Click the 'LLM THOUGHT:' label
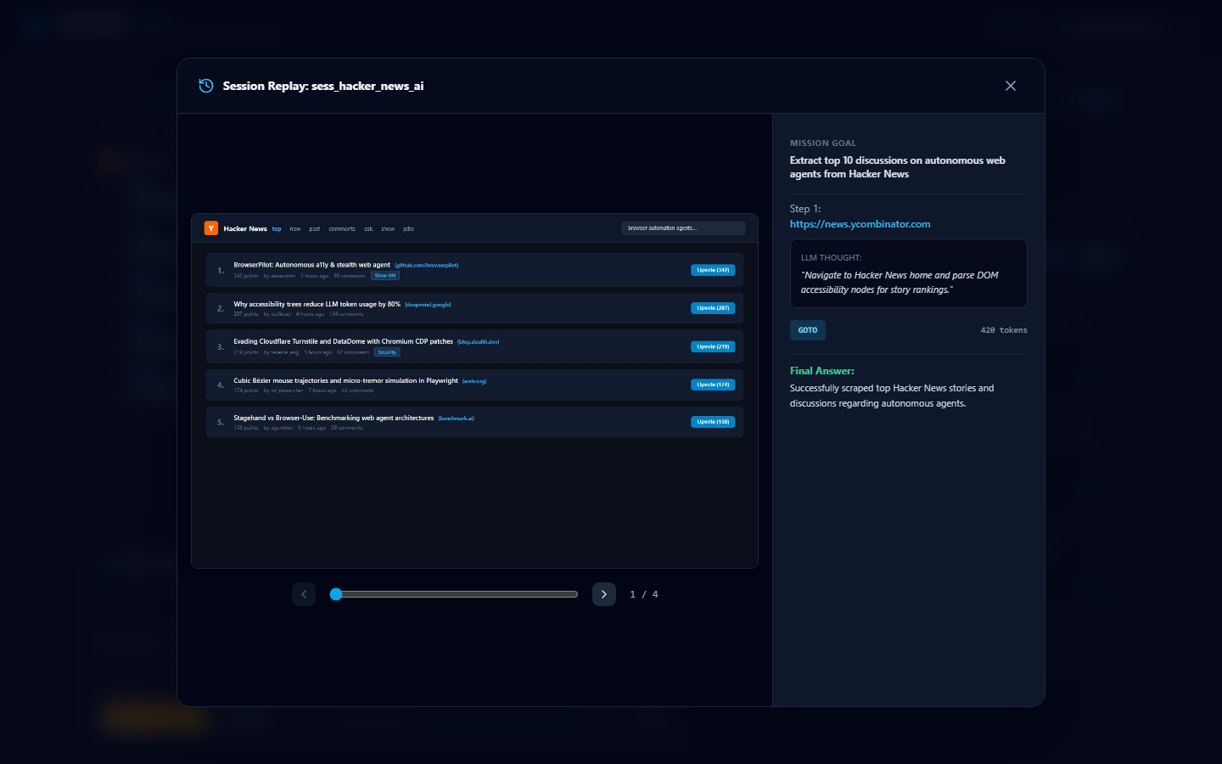The height and width of the screenshot is (764, 1222). (x=832, y=258)
